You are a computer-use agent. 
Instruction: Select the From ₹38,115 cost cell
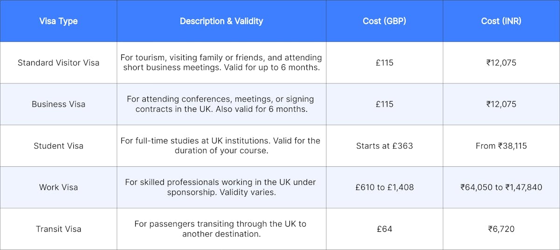(x=501, y=146)
